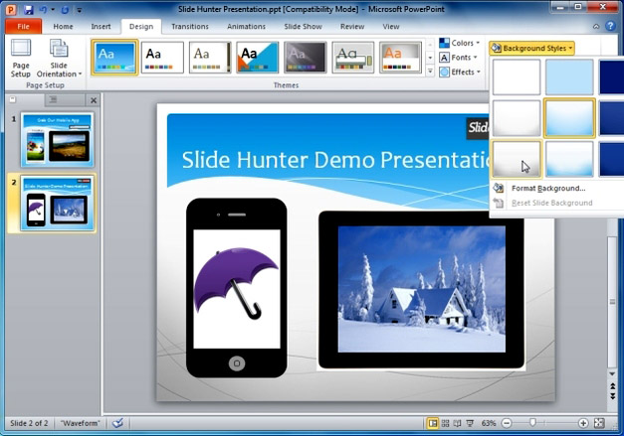Undo the last action via toolbar arrow
This screenshot has width=624, height=436.
pyautogui.click(x=43, y=10)
